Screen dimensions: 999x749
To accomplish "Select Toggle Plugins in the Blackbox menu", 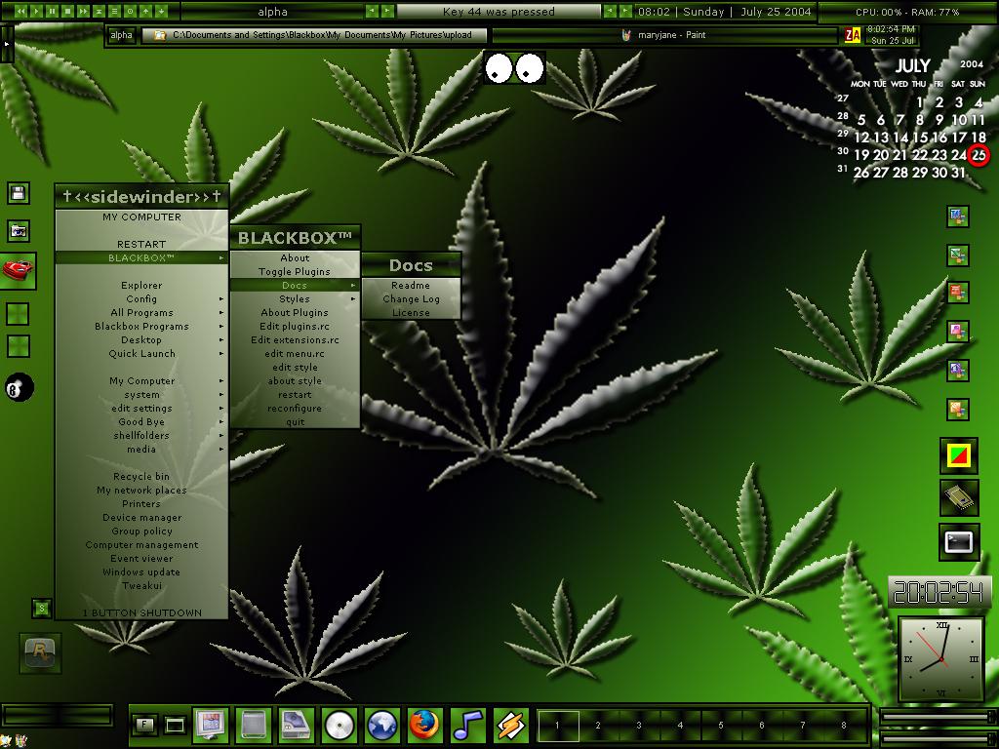I will [x=295, y=271].
